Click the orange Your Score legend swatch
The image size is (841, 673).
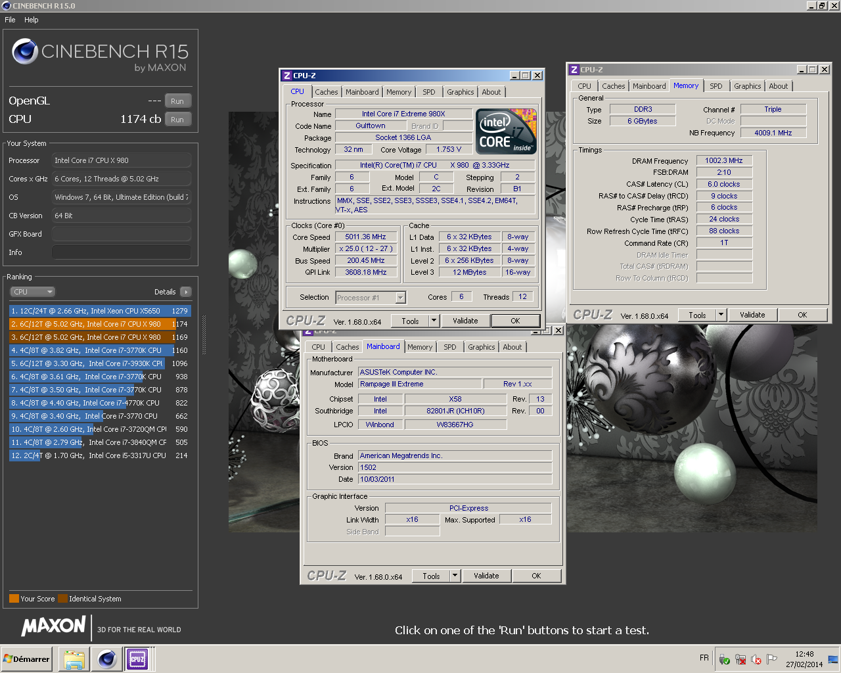14,599
